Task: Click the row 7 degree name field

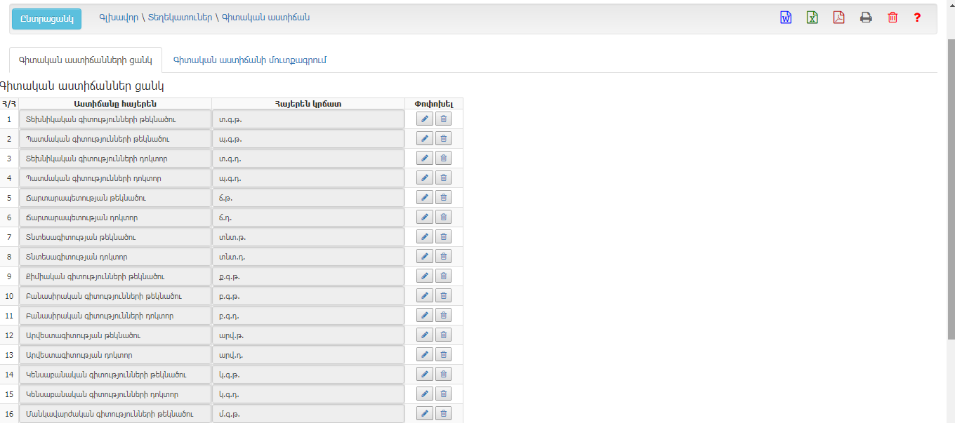Action: pos(114,237)
